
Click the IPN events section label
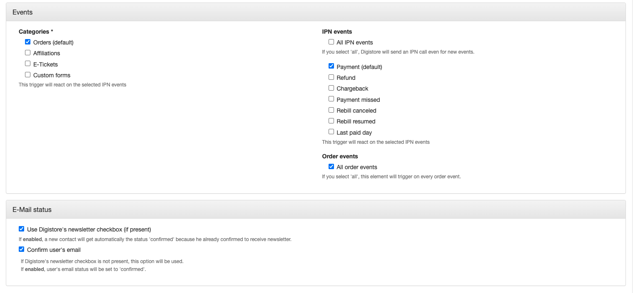337,32
